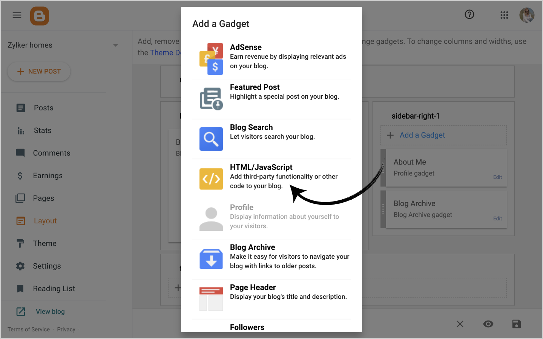543x339 pixels.
Task: Open Stats in the sidebar
Action: [x=43, y=130]
